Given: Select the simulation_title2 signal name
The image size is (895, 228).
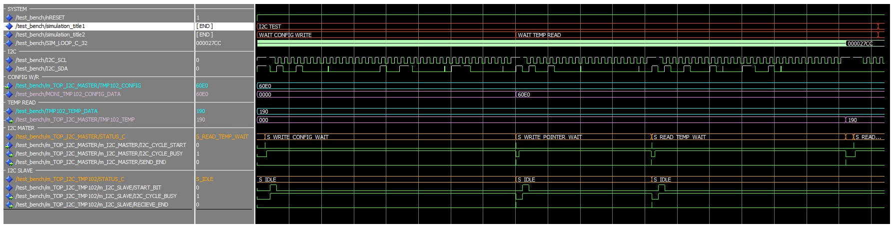Looking at the screenshot, I should click(50, 34).
